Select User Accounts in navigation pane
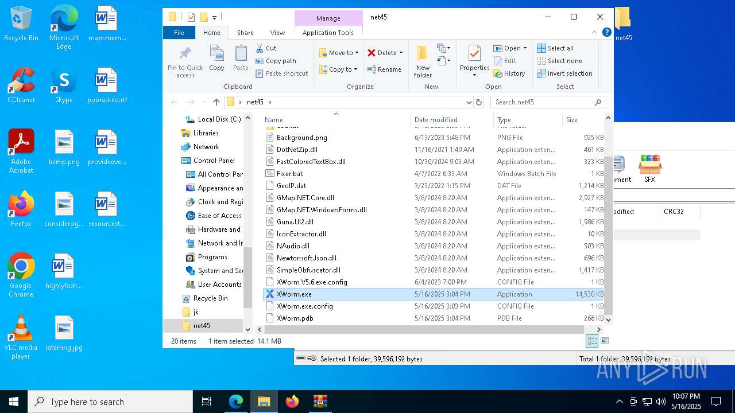This screenshot has height=413, width=735. (x=214, y=285)
